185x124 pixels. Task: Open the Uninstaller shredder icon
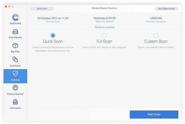[x=15, y=102]
